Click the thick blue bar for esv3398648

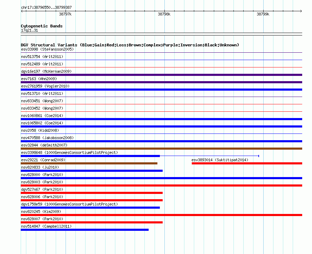(x=90, y=156)
